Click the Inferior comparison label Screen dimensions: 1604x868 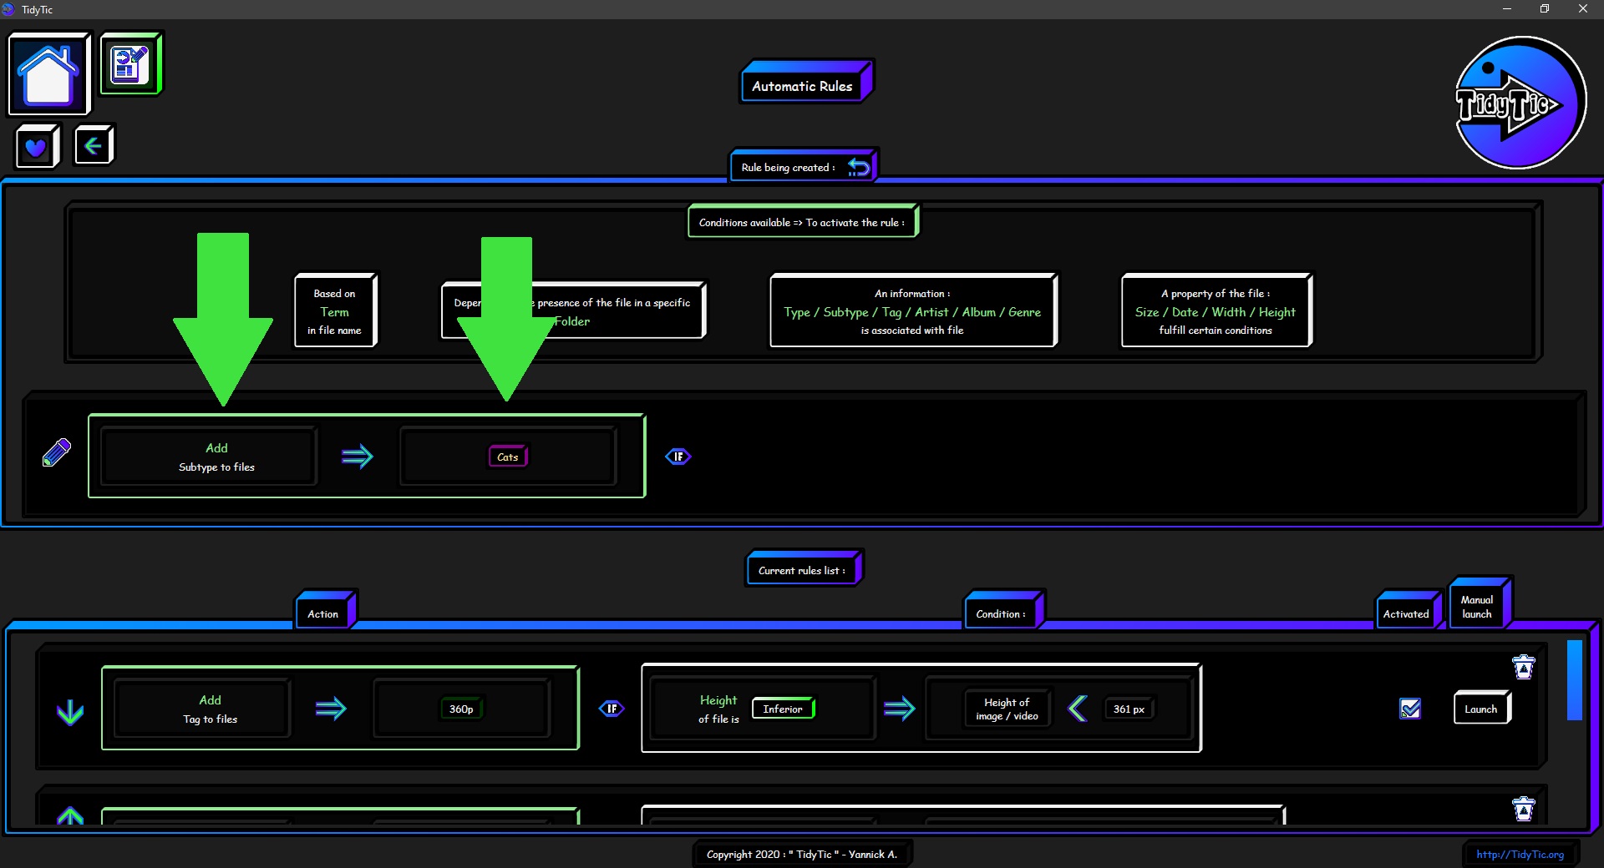pos(783,709)
